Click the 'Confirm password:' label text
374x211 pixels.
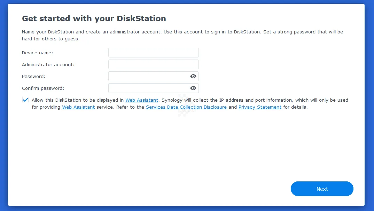(x=43, y=88)
